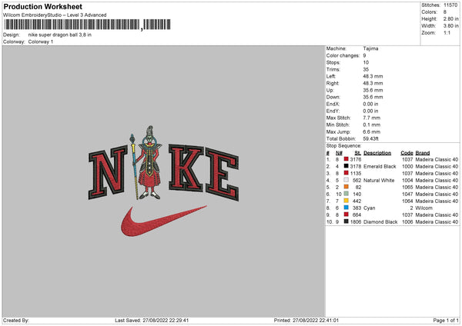Select the 'Colorway 1' value
The image size is (462, 326).
pyautogui.click(x=41, y=42)
